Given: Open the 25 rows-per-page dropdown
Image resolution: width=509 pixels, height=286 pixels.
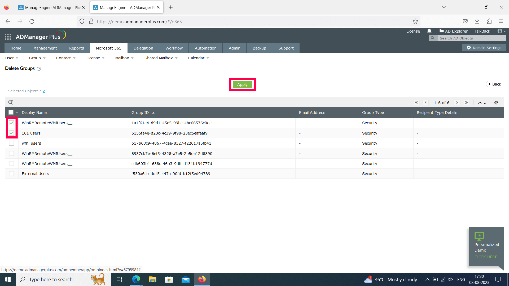Looking at the screenshot, I should [x=482, y=103].
